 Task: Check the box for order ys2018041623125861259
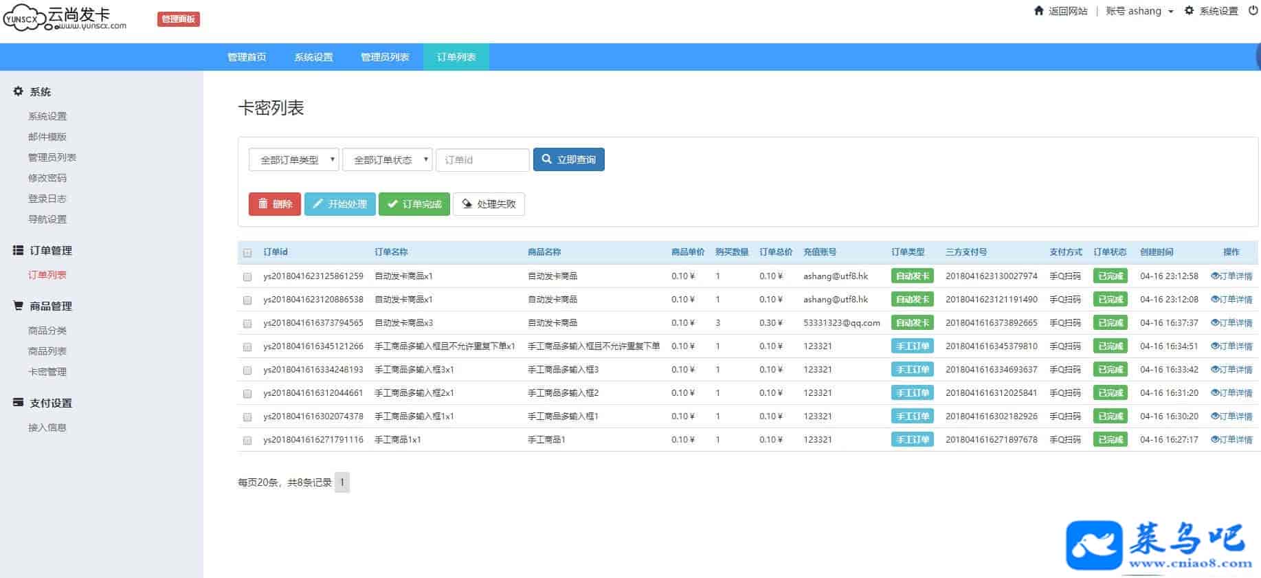[247, 277]
